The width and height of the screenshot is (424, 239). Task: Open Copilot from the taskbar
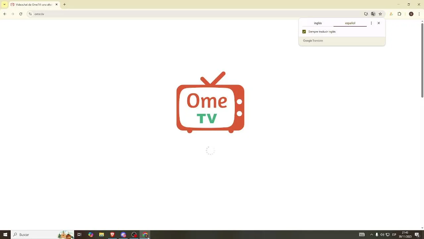click(91, 235)
